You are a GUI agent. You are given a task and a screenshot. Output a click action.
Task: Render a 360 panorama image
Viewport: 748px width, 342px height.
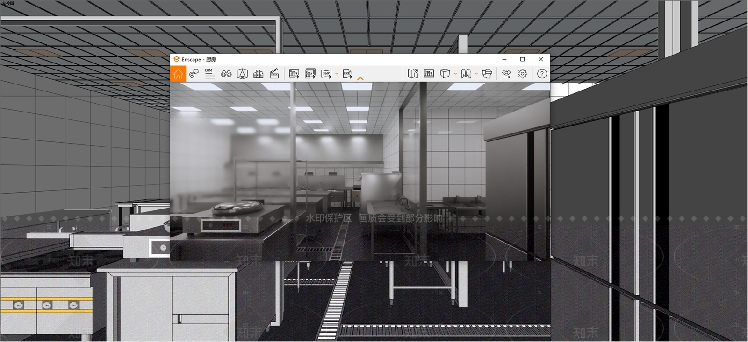[x=326, y=74]
